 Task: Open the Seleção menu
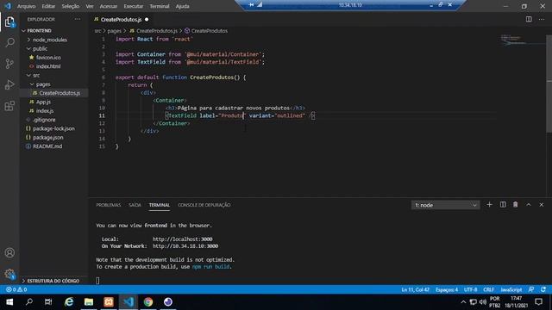[x=71, y=6]
